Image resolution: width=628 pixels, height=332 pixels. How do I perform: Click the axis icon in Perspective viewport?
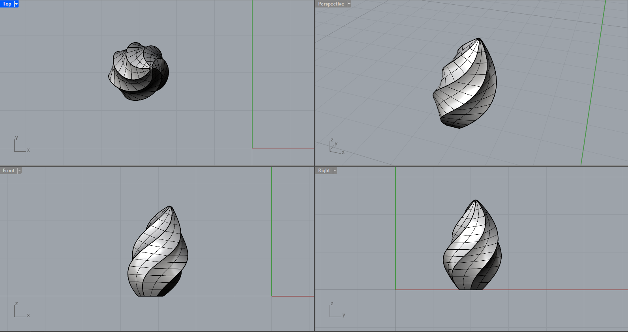click(337, 146)
